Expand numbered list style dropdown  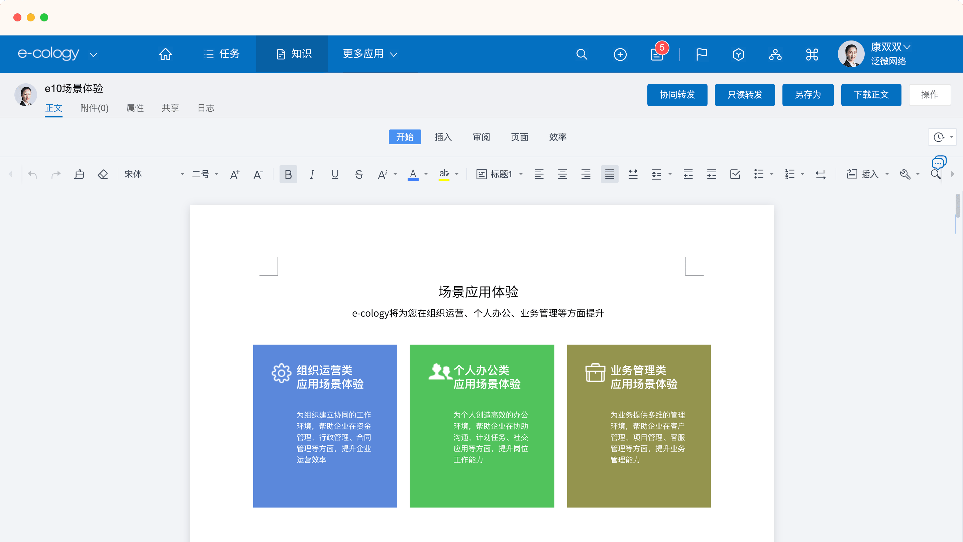tap(802, 174)
